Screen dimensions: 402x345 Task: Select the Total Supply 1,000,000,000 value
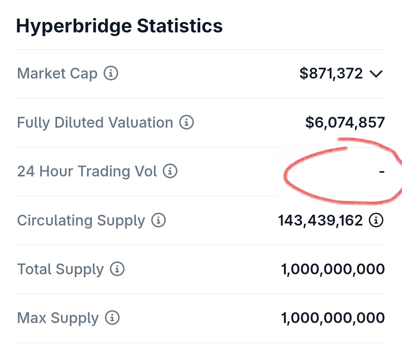333,269
